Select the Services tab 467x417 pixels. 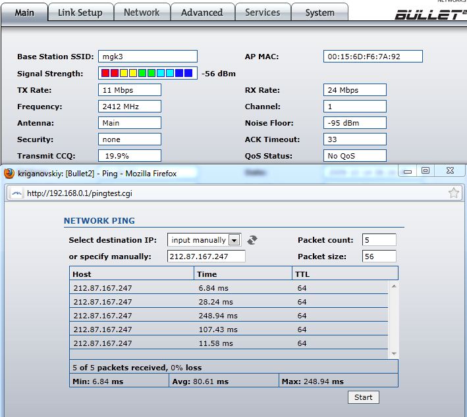click(x=262, y=12)
